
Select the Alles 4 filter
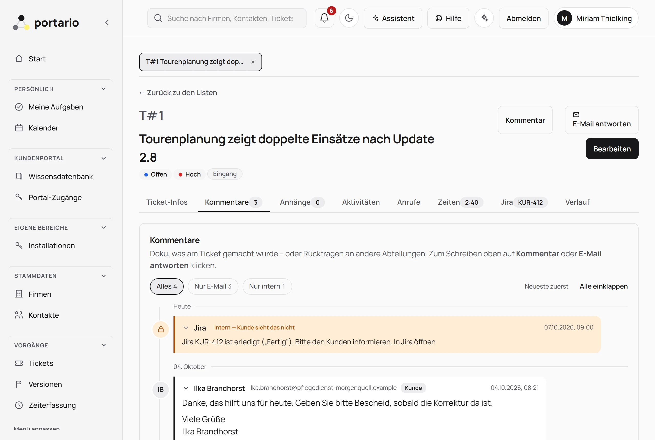click(167, 286)
